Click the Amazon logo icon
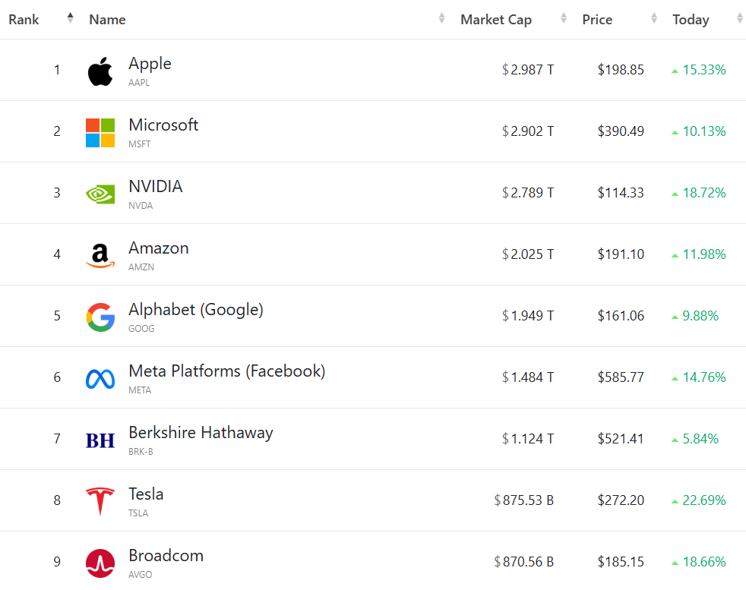 click(x=100, y=256)
